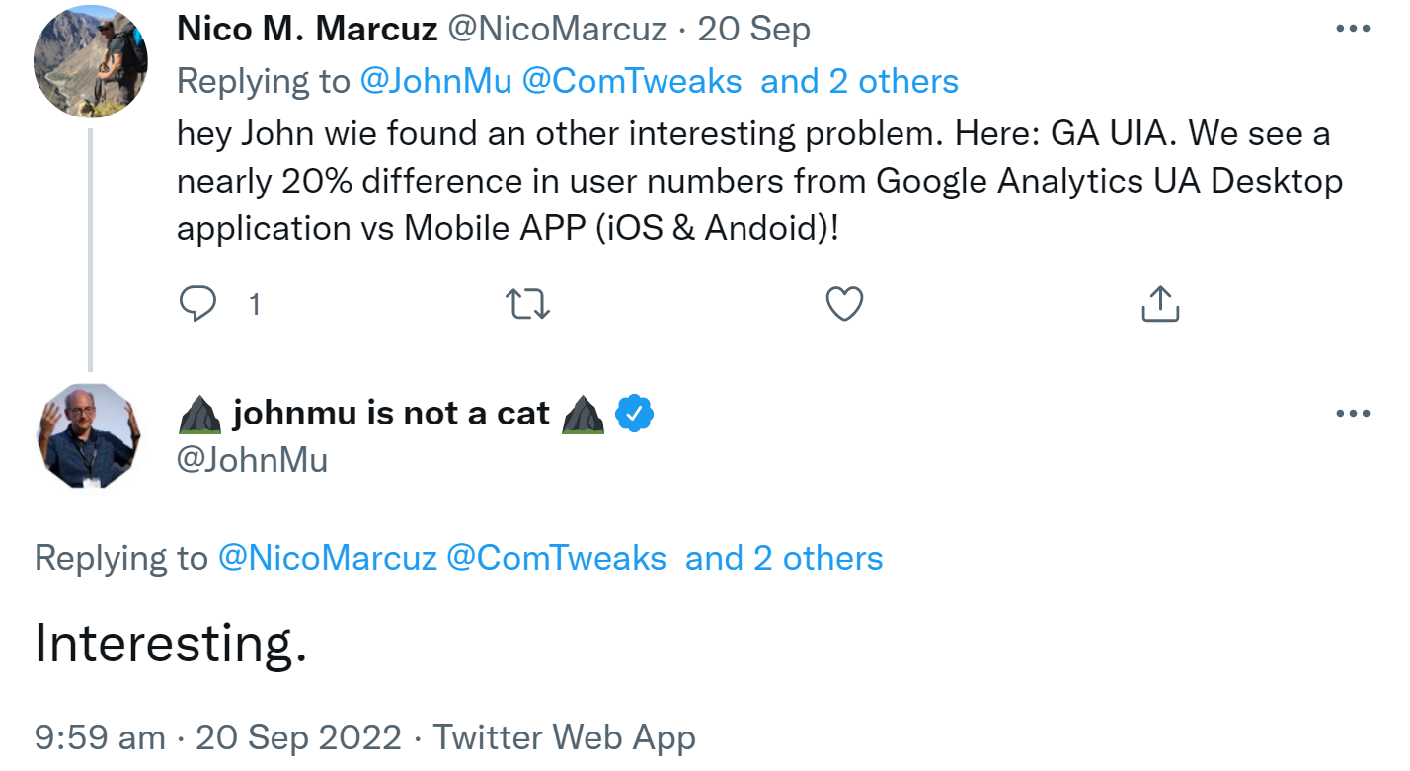Viewport: 1410px width, 771px height.
Task: Open JohnMu's profile picture
Action: [90, 435]
